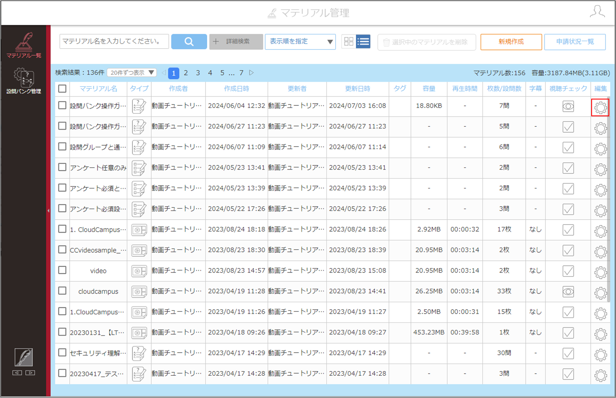The width and height of the screenshot is (616, 398).
Task: Select checkbox for video row
Action: pos(62,270)
